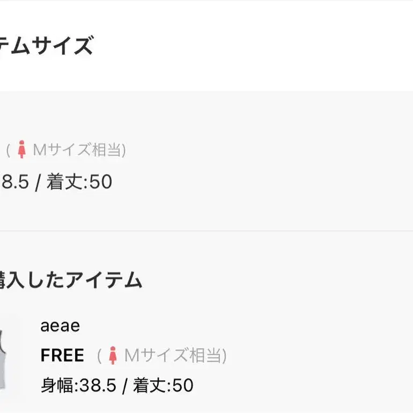Screen dimensions: 413x413
Task: Click the アイテムサイズ section heading
Action: (46, 46)
